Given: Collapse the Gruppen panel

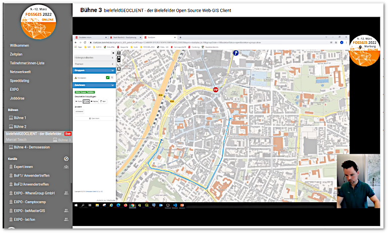Looking at the screenshot, I should [x=94, y=71].
